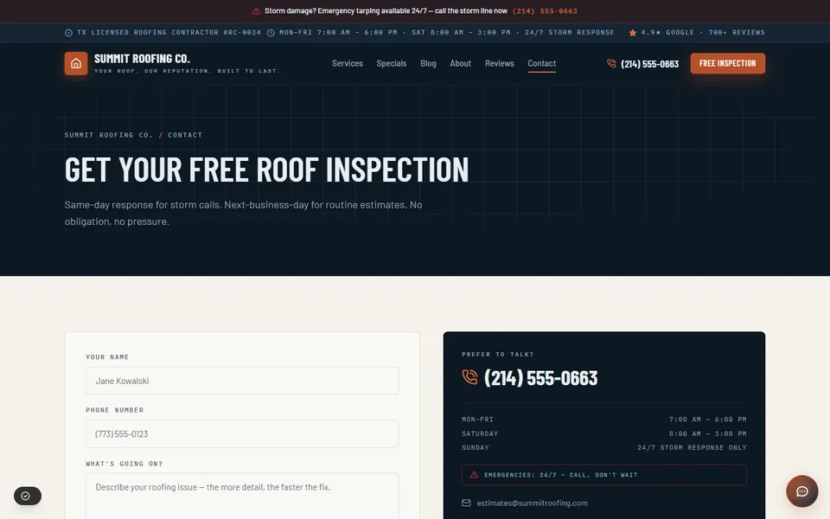Screen dimensions: 830x519
Task: Click the 'Get Your Free Roof Inspection' heading
Action: click(x=266, y=170)
